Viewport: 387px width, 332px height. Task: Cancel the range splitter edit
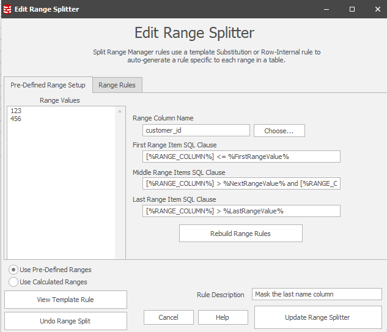click(168, 317)
